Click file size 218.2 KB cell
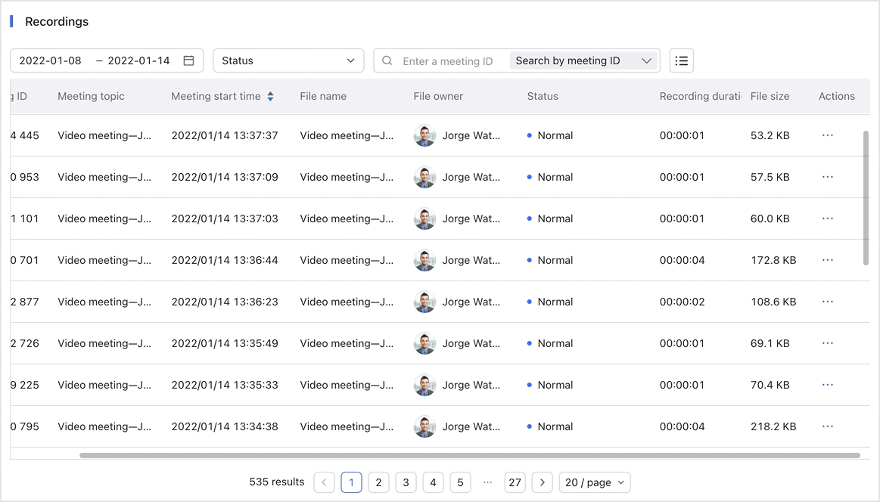 click(x=773, y=426)
